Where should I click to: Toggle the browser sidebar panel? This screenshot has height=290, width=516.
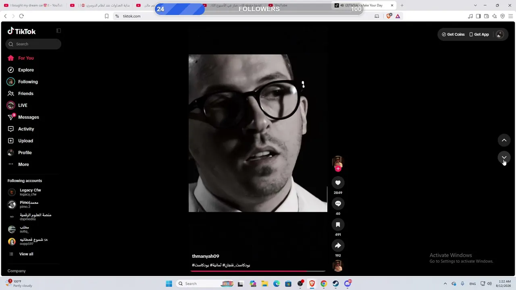point(478,16)
